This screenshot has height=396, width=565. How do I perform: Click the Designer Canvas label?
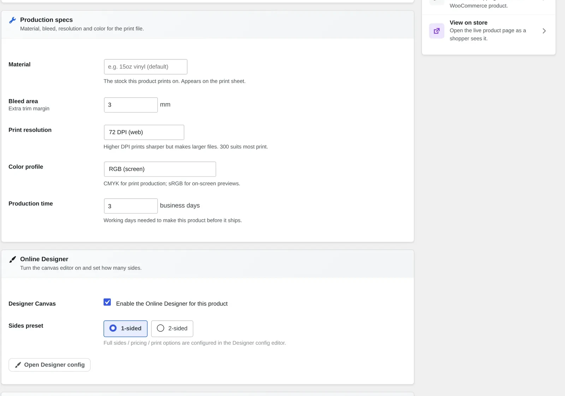(32, 304)
